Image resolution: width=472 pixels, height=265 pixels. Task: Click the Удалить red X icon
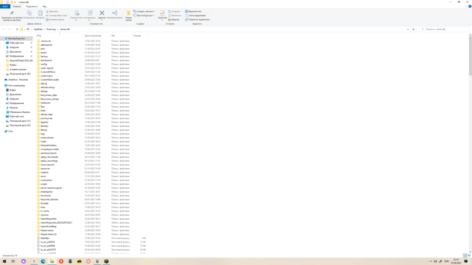click(x=102, y=13)
